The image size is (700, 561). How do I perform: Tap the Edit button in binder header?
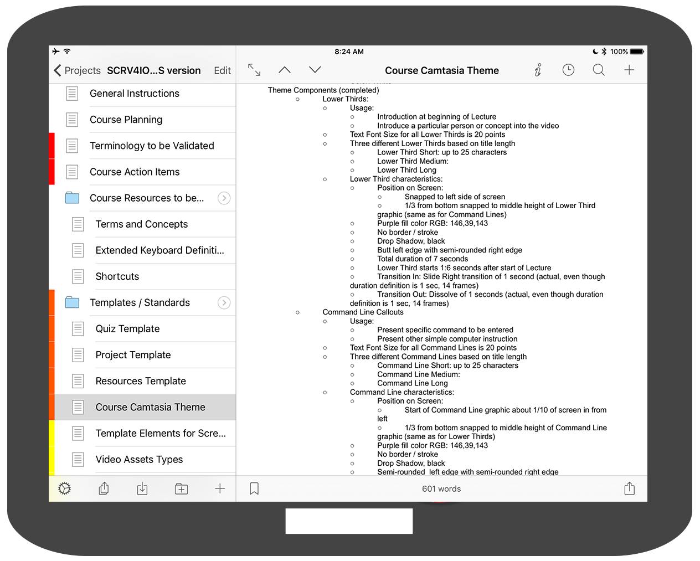click(222, 70)
